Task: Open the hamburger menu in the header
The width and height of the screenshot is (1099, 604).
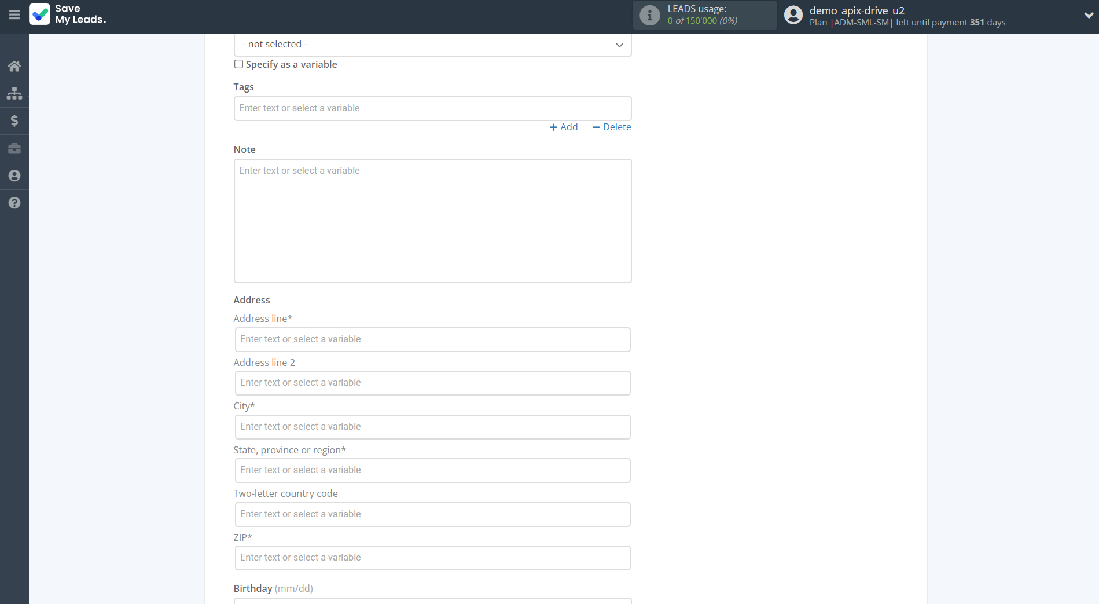Action: click(14, 14)
